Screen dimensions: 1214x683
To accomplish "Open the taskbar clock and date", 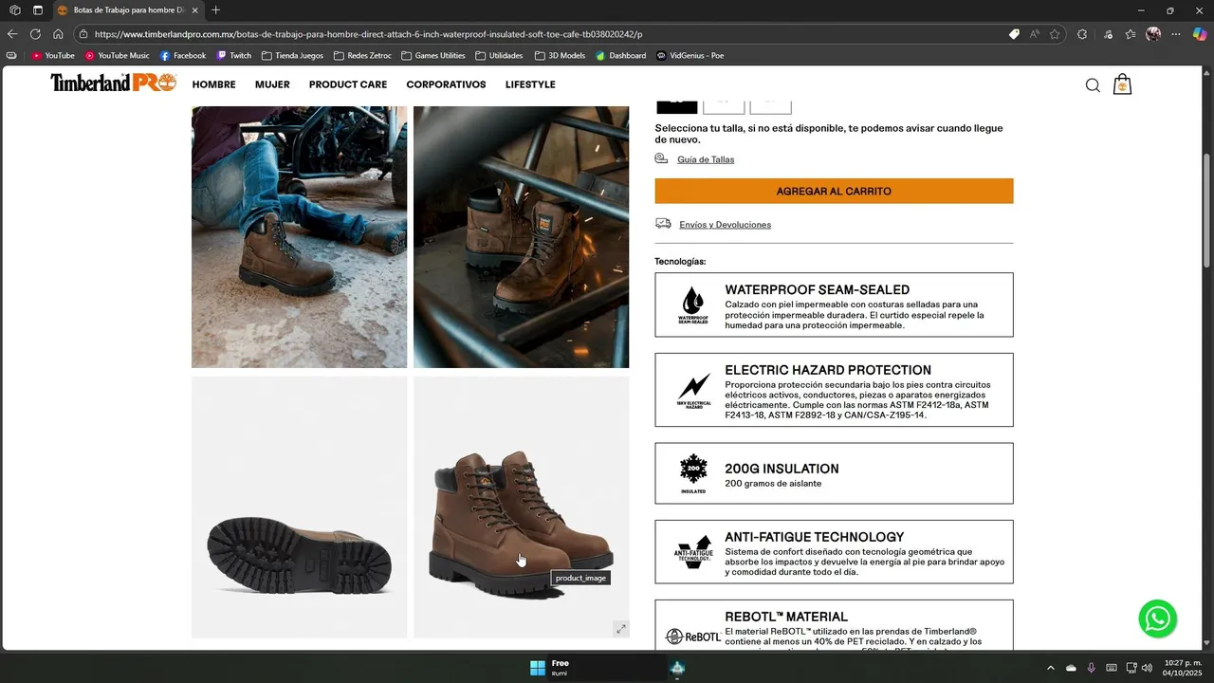I will coord(1182,668).
